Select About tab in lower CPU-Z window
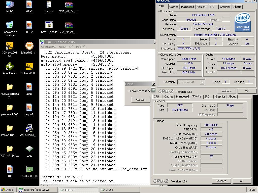Viewport: 258px width, 193px height. coord(232,96)
